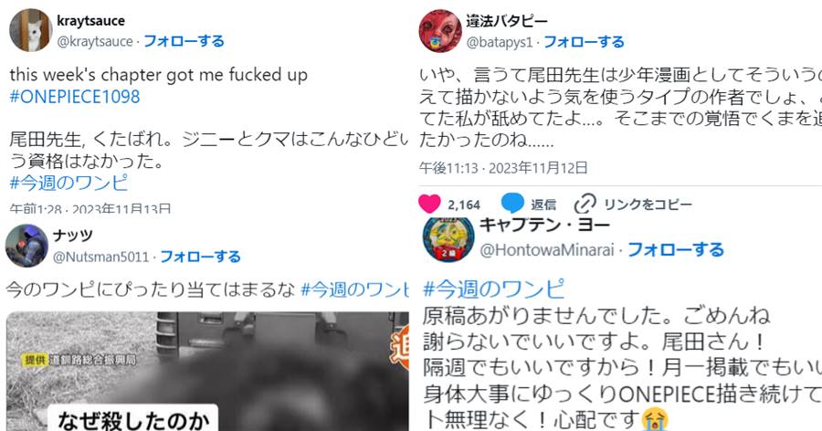Open kraytsauce's cat profile avatar
The image size is (822, 431).
click(x=30, y=30)
